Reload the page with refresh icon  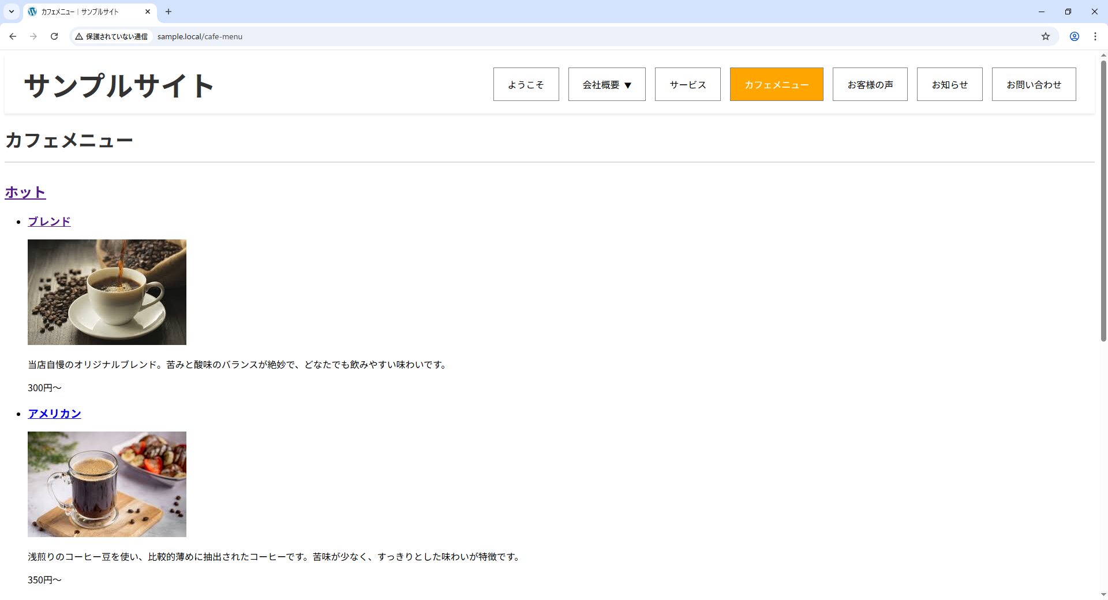54,36
